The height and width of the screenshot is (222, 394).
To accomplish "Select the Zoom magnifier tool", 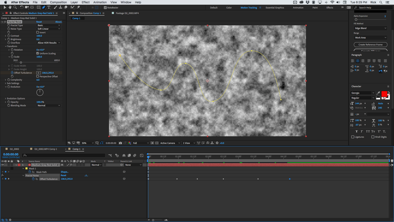I will (x=15, y=7).
